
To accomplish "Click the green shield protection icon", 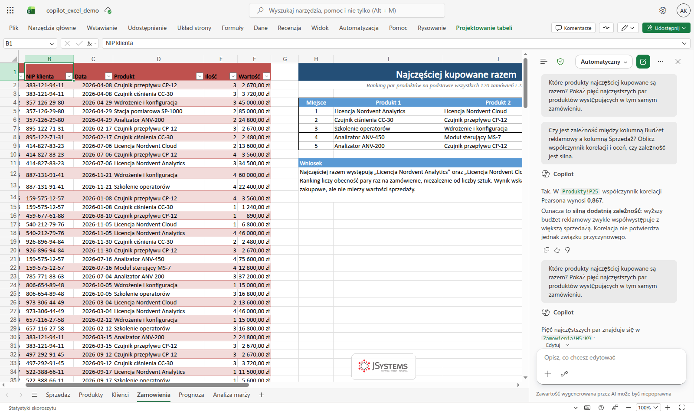I will 560,62.
